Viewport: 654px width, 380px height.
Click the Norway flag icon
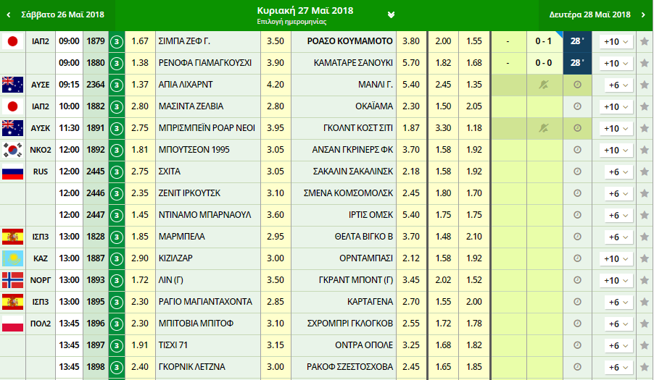[12, 280]
